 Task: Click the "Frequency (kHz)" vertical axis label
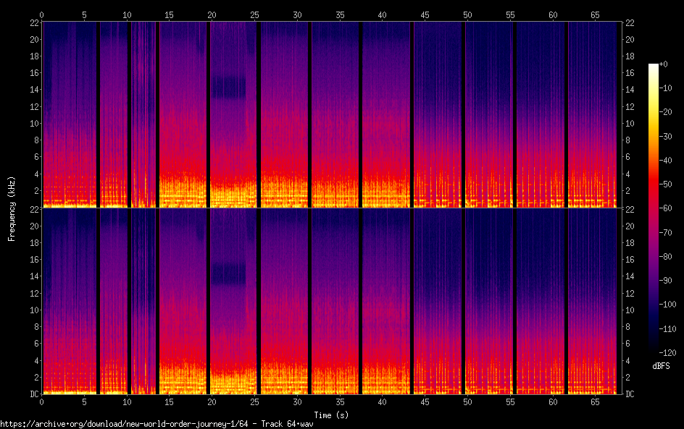pyautogui.click(x=12, y=208)
